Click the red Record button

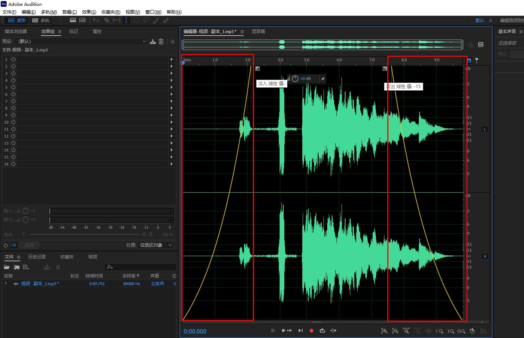tap(311, 331)
